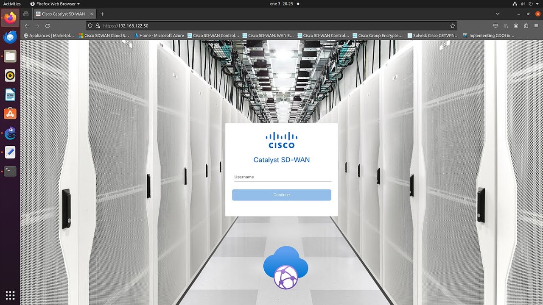Screen dimensions: 543x305
Task: Open the Firefox Web Browser app menu
Action: click(55, 4)
